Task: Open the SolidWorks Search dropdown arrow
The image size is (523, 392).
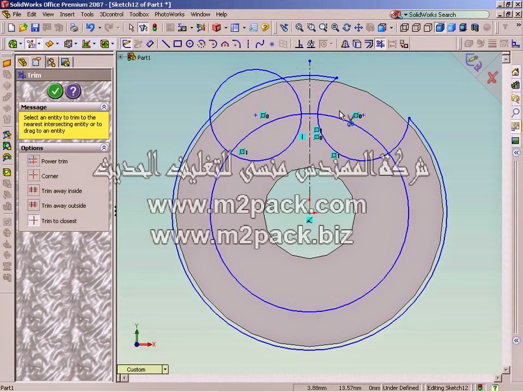Action: click(405, 15)
